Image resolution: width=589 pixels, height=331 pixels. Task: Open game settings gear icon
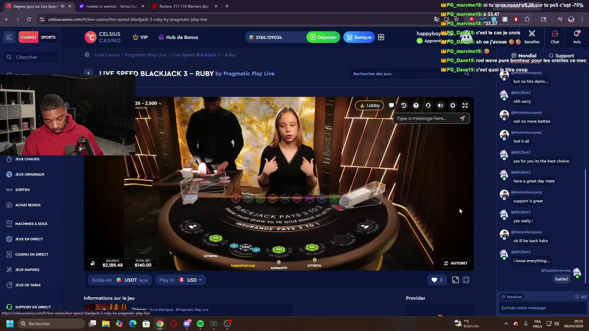[453, 105]
